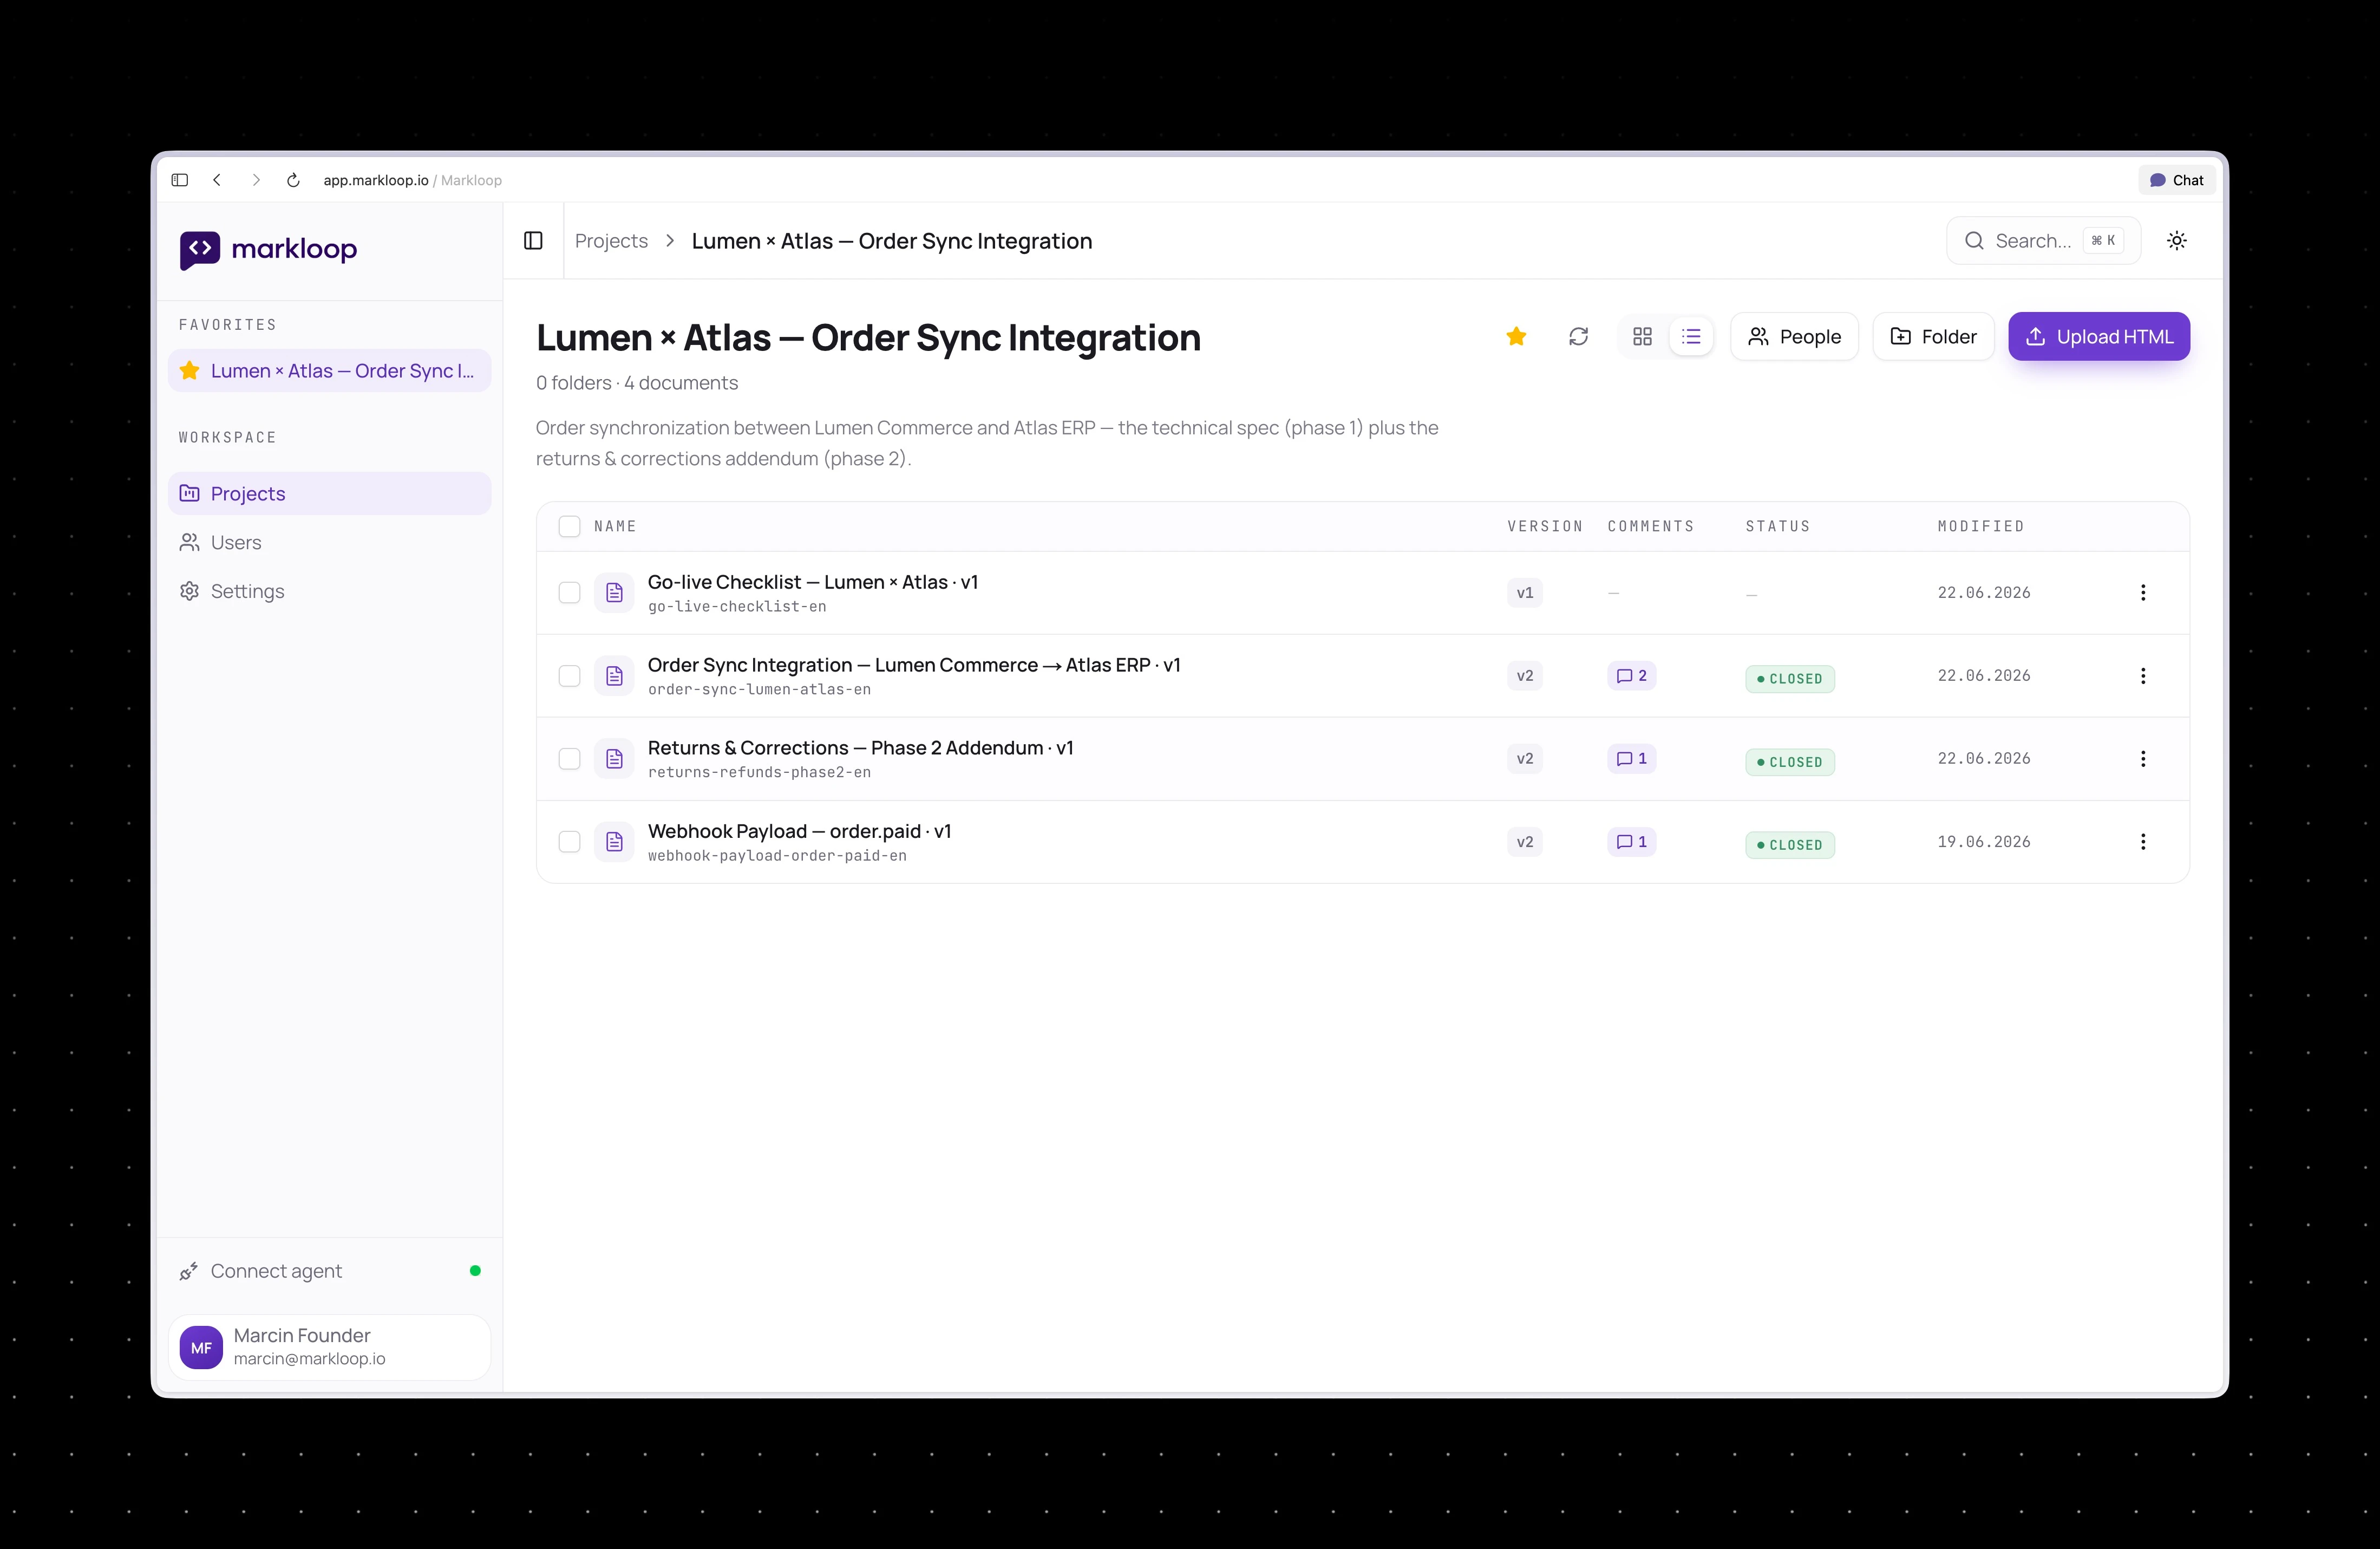Click CLOSED status of Webhook Payload
This screenshot has width=2380, height=1549.
[x=1789, y=844]
